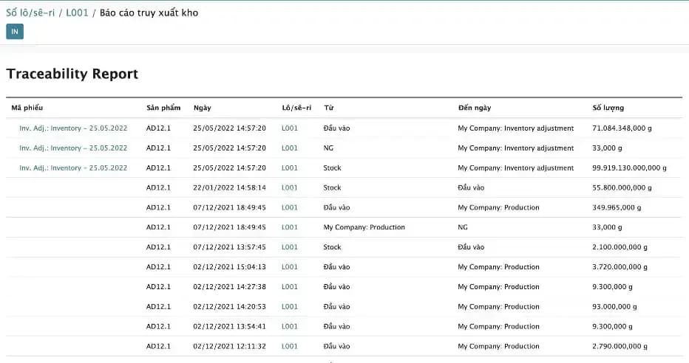This screenshot has width=689, height=363.
Task: Open Inv. Adj. link with 71.084.348,000 g
Action: tap(73, 128)
